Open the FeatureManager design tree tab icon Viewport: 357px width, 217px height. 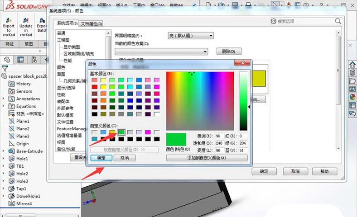coord(7,60)
